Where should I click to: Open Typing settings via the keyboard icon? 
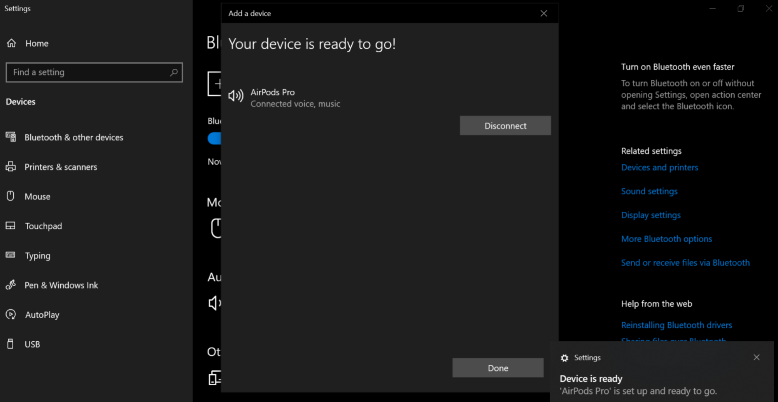click(x=11, y=255)
